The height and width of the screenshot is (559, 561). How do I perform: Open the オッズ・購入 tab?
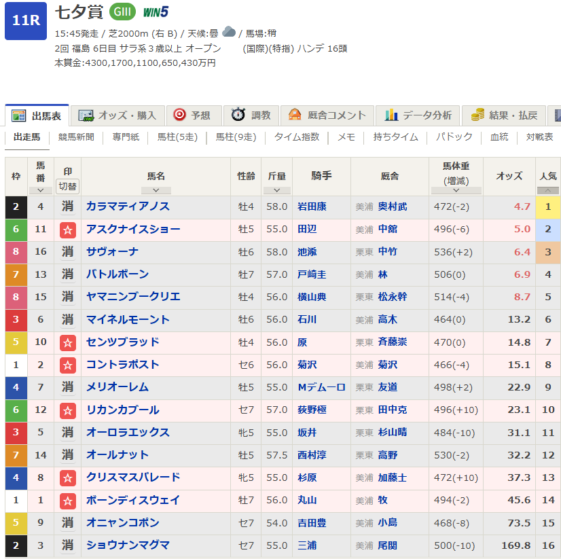coord(117,115)
